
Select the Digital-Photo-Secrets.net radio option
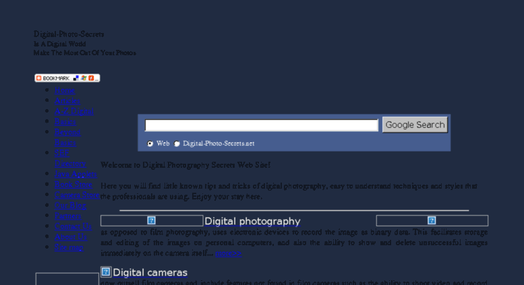coord(177,144)
